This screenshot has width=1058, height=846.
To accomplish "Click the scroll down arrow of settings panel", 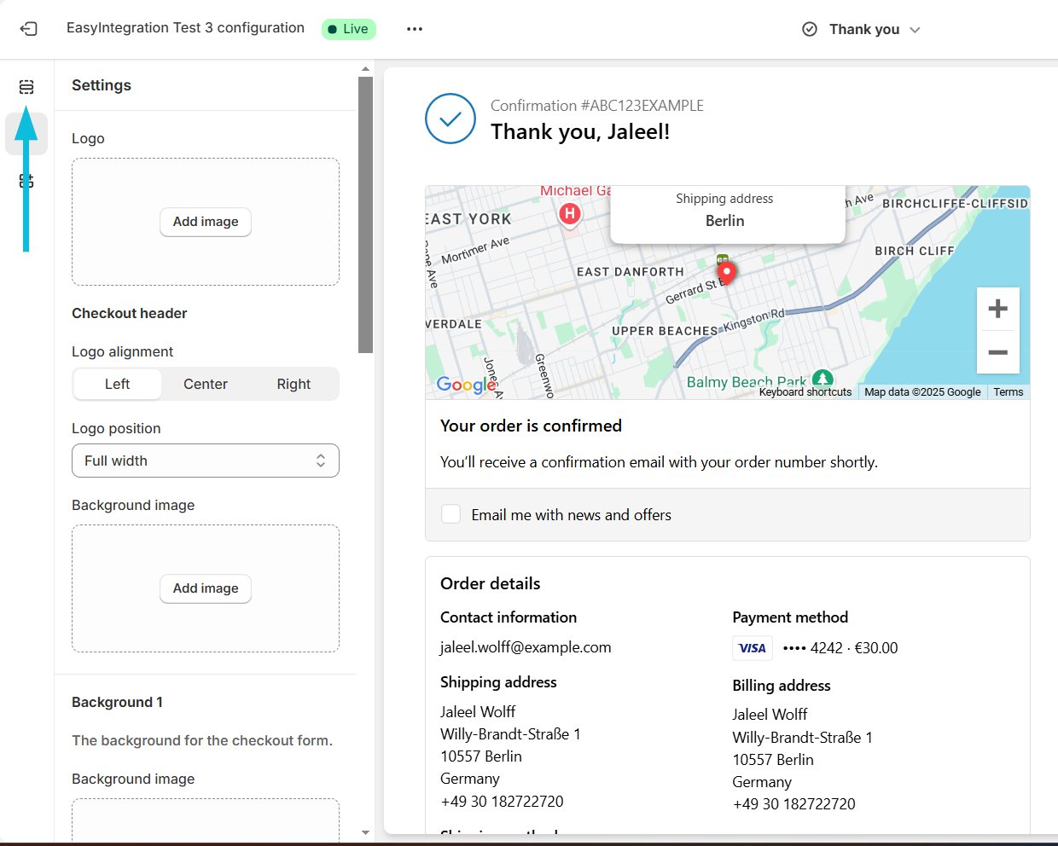I will pos(366,832).
